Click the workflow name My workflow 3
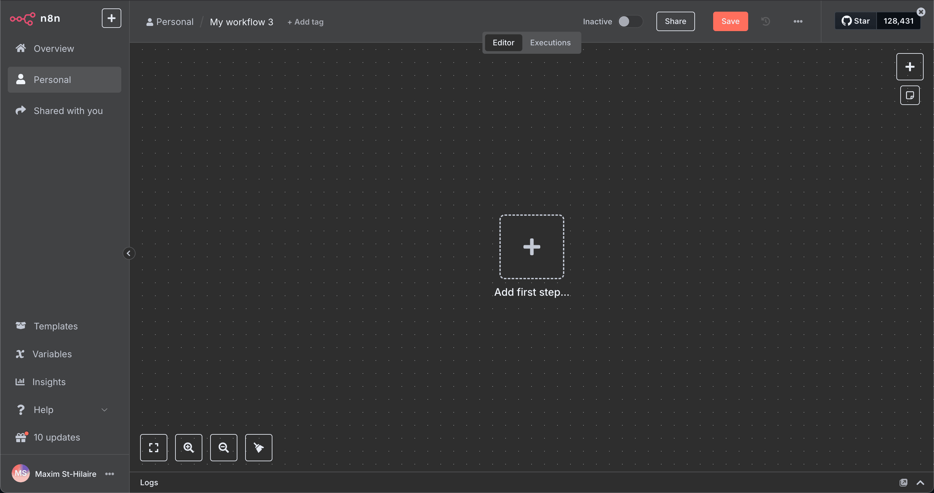This screenshot has width=934, height=493. point(242,22)
